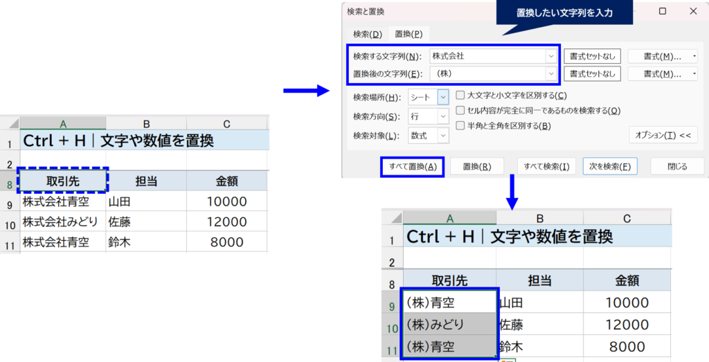Close the 検索と置換 dialog with X
Image resolution: width=709 pixels, height=362 pixels.
(x=693, y=11)
